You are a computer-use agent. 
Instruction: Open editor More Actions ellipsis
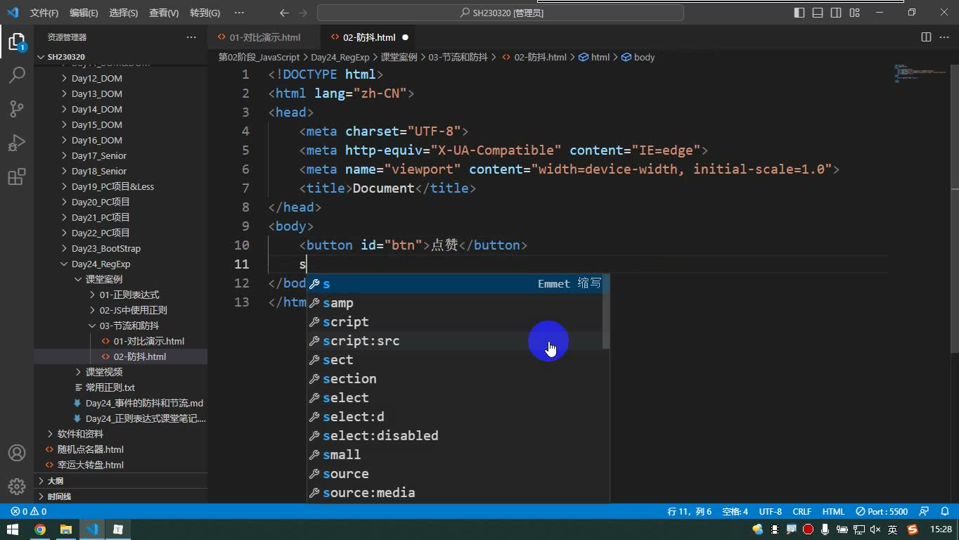[945, 37]
